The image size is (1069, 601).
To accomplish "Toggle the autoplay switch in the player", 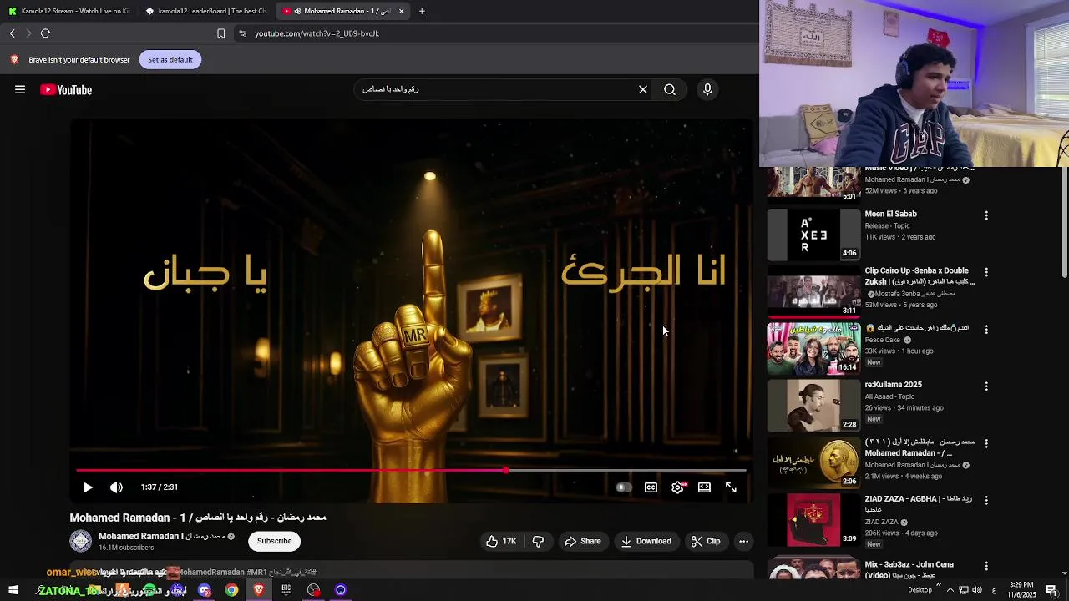I will click(x=623, y=487).
